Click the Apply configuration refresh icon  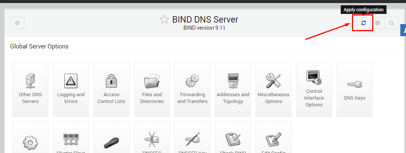coord(364,23)
